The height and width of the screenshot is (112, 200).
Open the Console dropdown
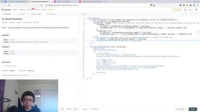pos(85,109)
